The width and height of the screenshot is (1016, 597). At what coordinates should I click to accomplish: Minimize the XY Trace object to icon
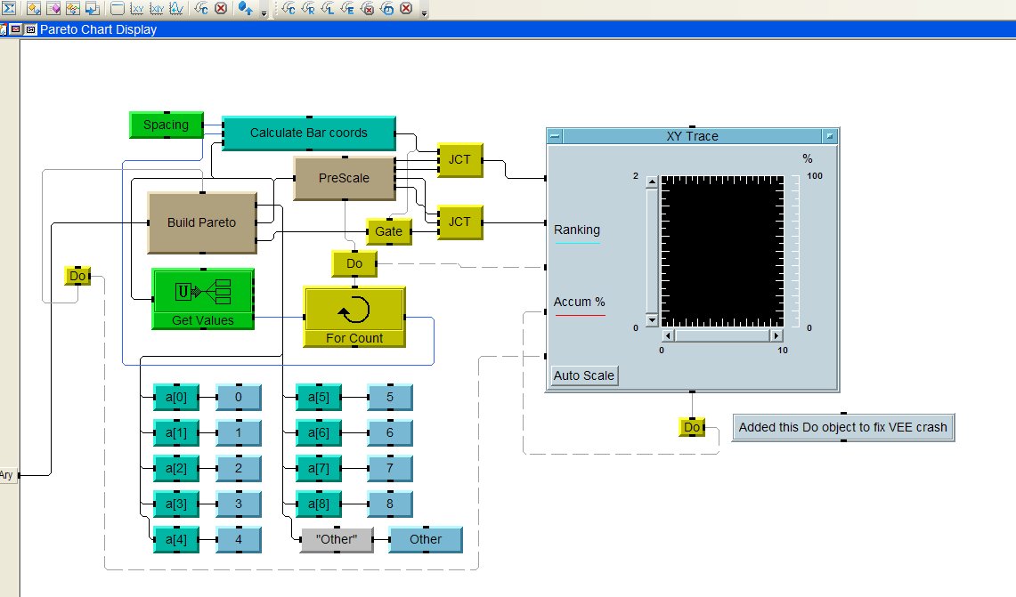coord(829,136)
